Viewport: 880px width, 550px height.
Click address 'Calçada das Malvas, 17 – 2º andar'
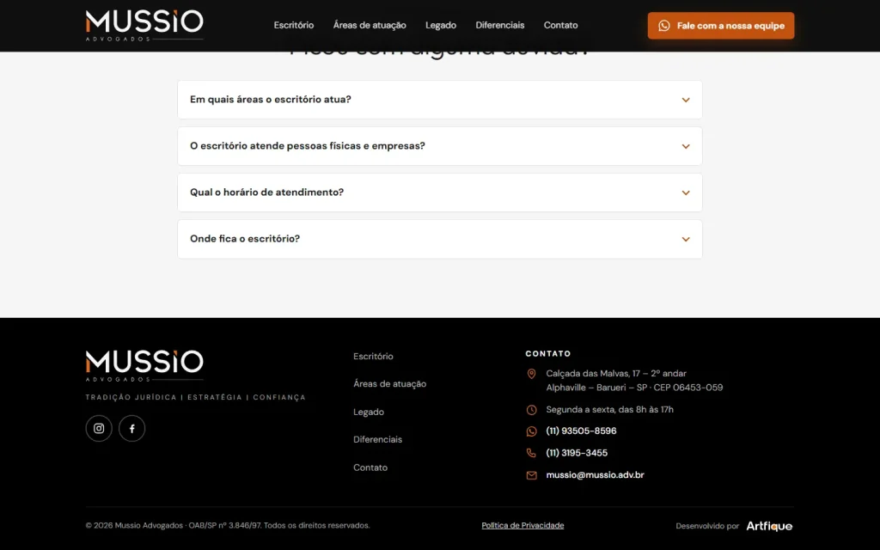pyautogui.click(x=616, y=374)
